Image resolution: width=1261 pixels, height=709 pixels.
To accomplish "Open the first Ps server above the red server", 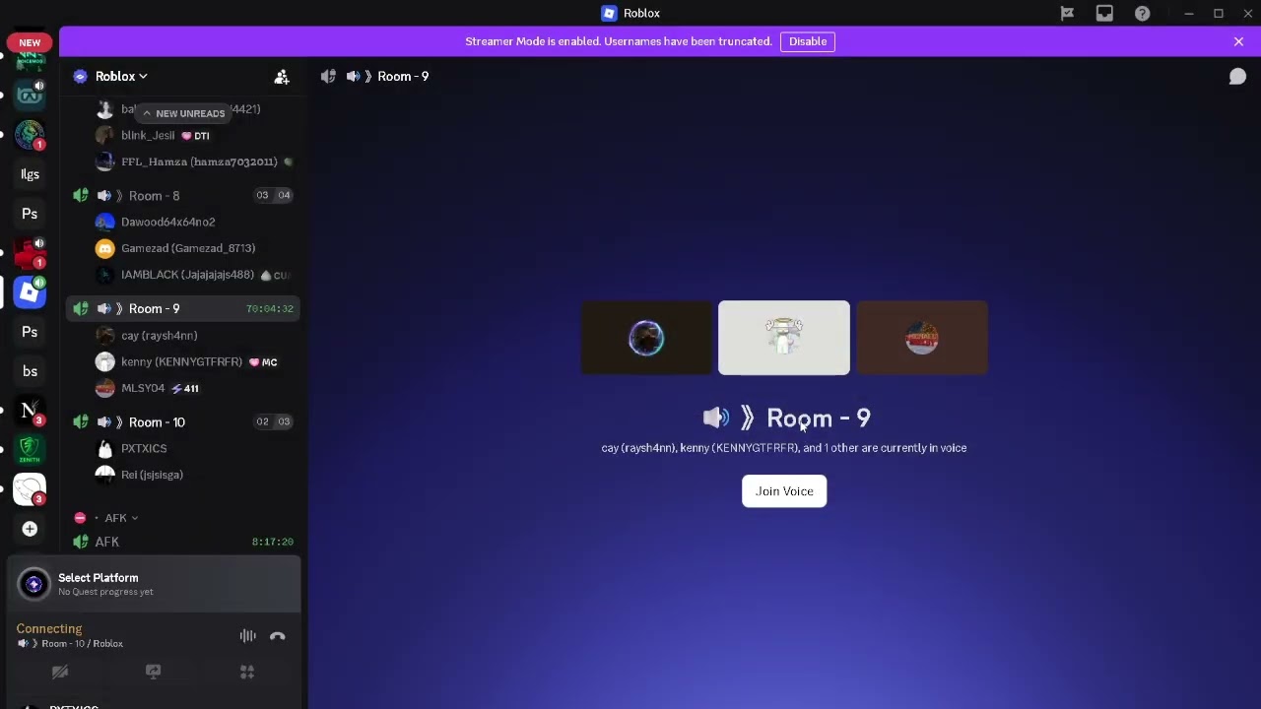I will [30, 214].
